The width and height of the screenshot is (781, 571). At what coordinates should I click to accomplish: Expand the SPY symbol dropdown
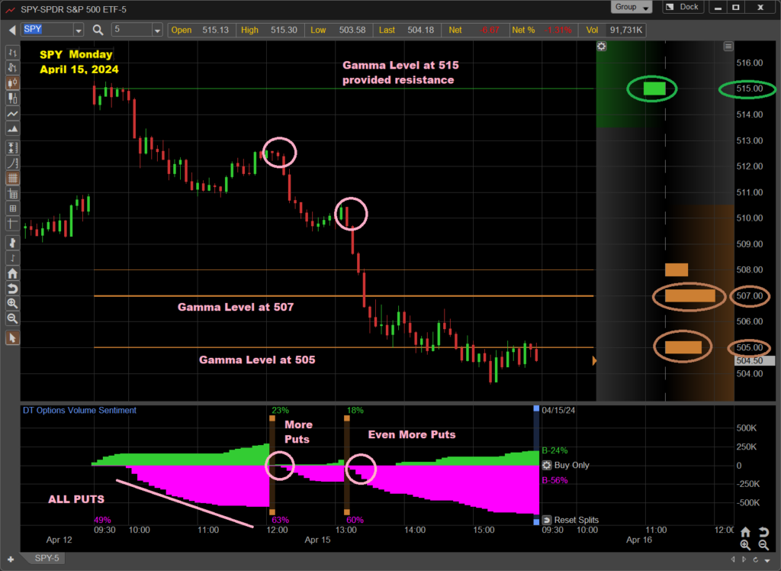click(79, 30)
